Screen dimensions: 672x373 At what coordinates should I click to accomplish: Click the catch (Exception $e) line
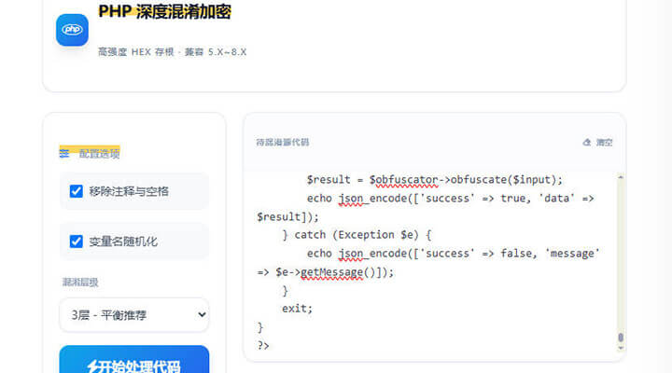click(357, 235)
